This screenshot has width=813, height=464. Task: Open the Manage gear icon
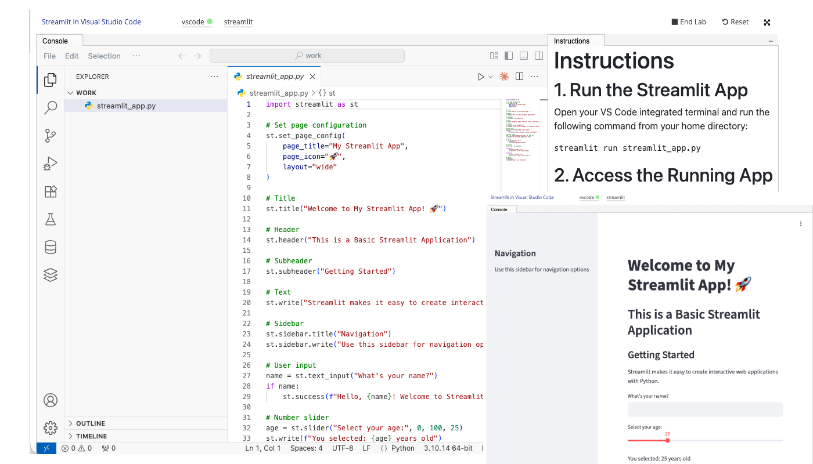click(x=51, y=428)
